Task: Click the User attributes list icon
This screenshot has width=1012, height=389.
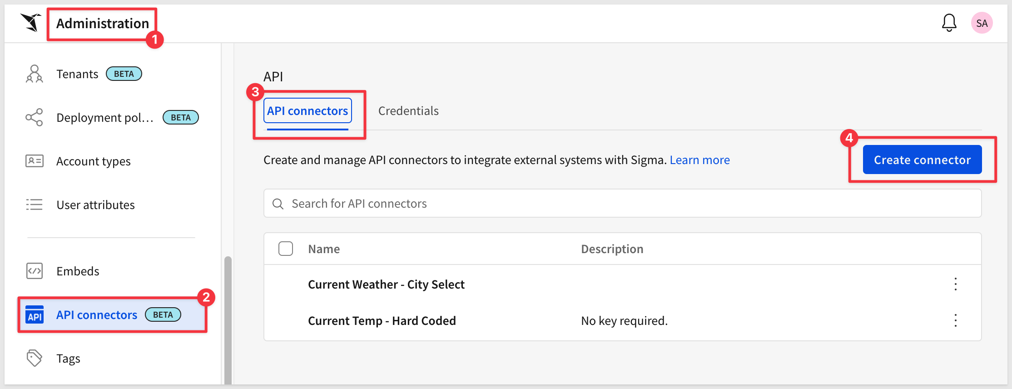Action: 35,205
